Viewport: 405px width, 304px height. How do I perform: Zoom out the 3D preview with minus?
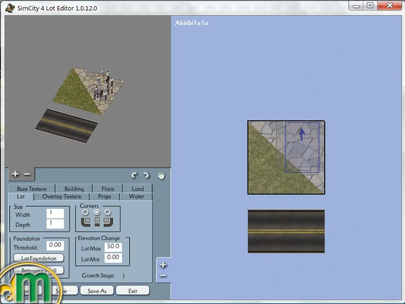pyautogui.click(x=27, y=174)
